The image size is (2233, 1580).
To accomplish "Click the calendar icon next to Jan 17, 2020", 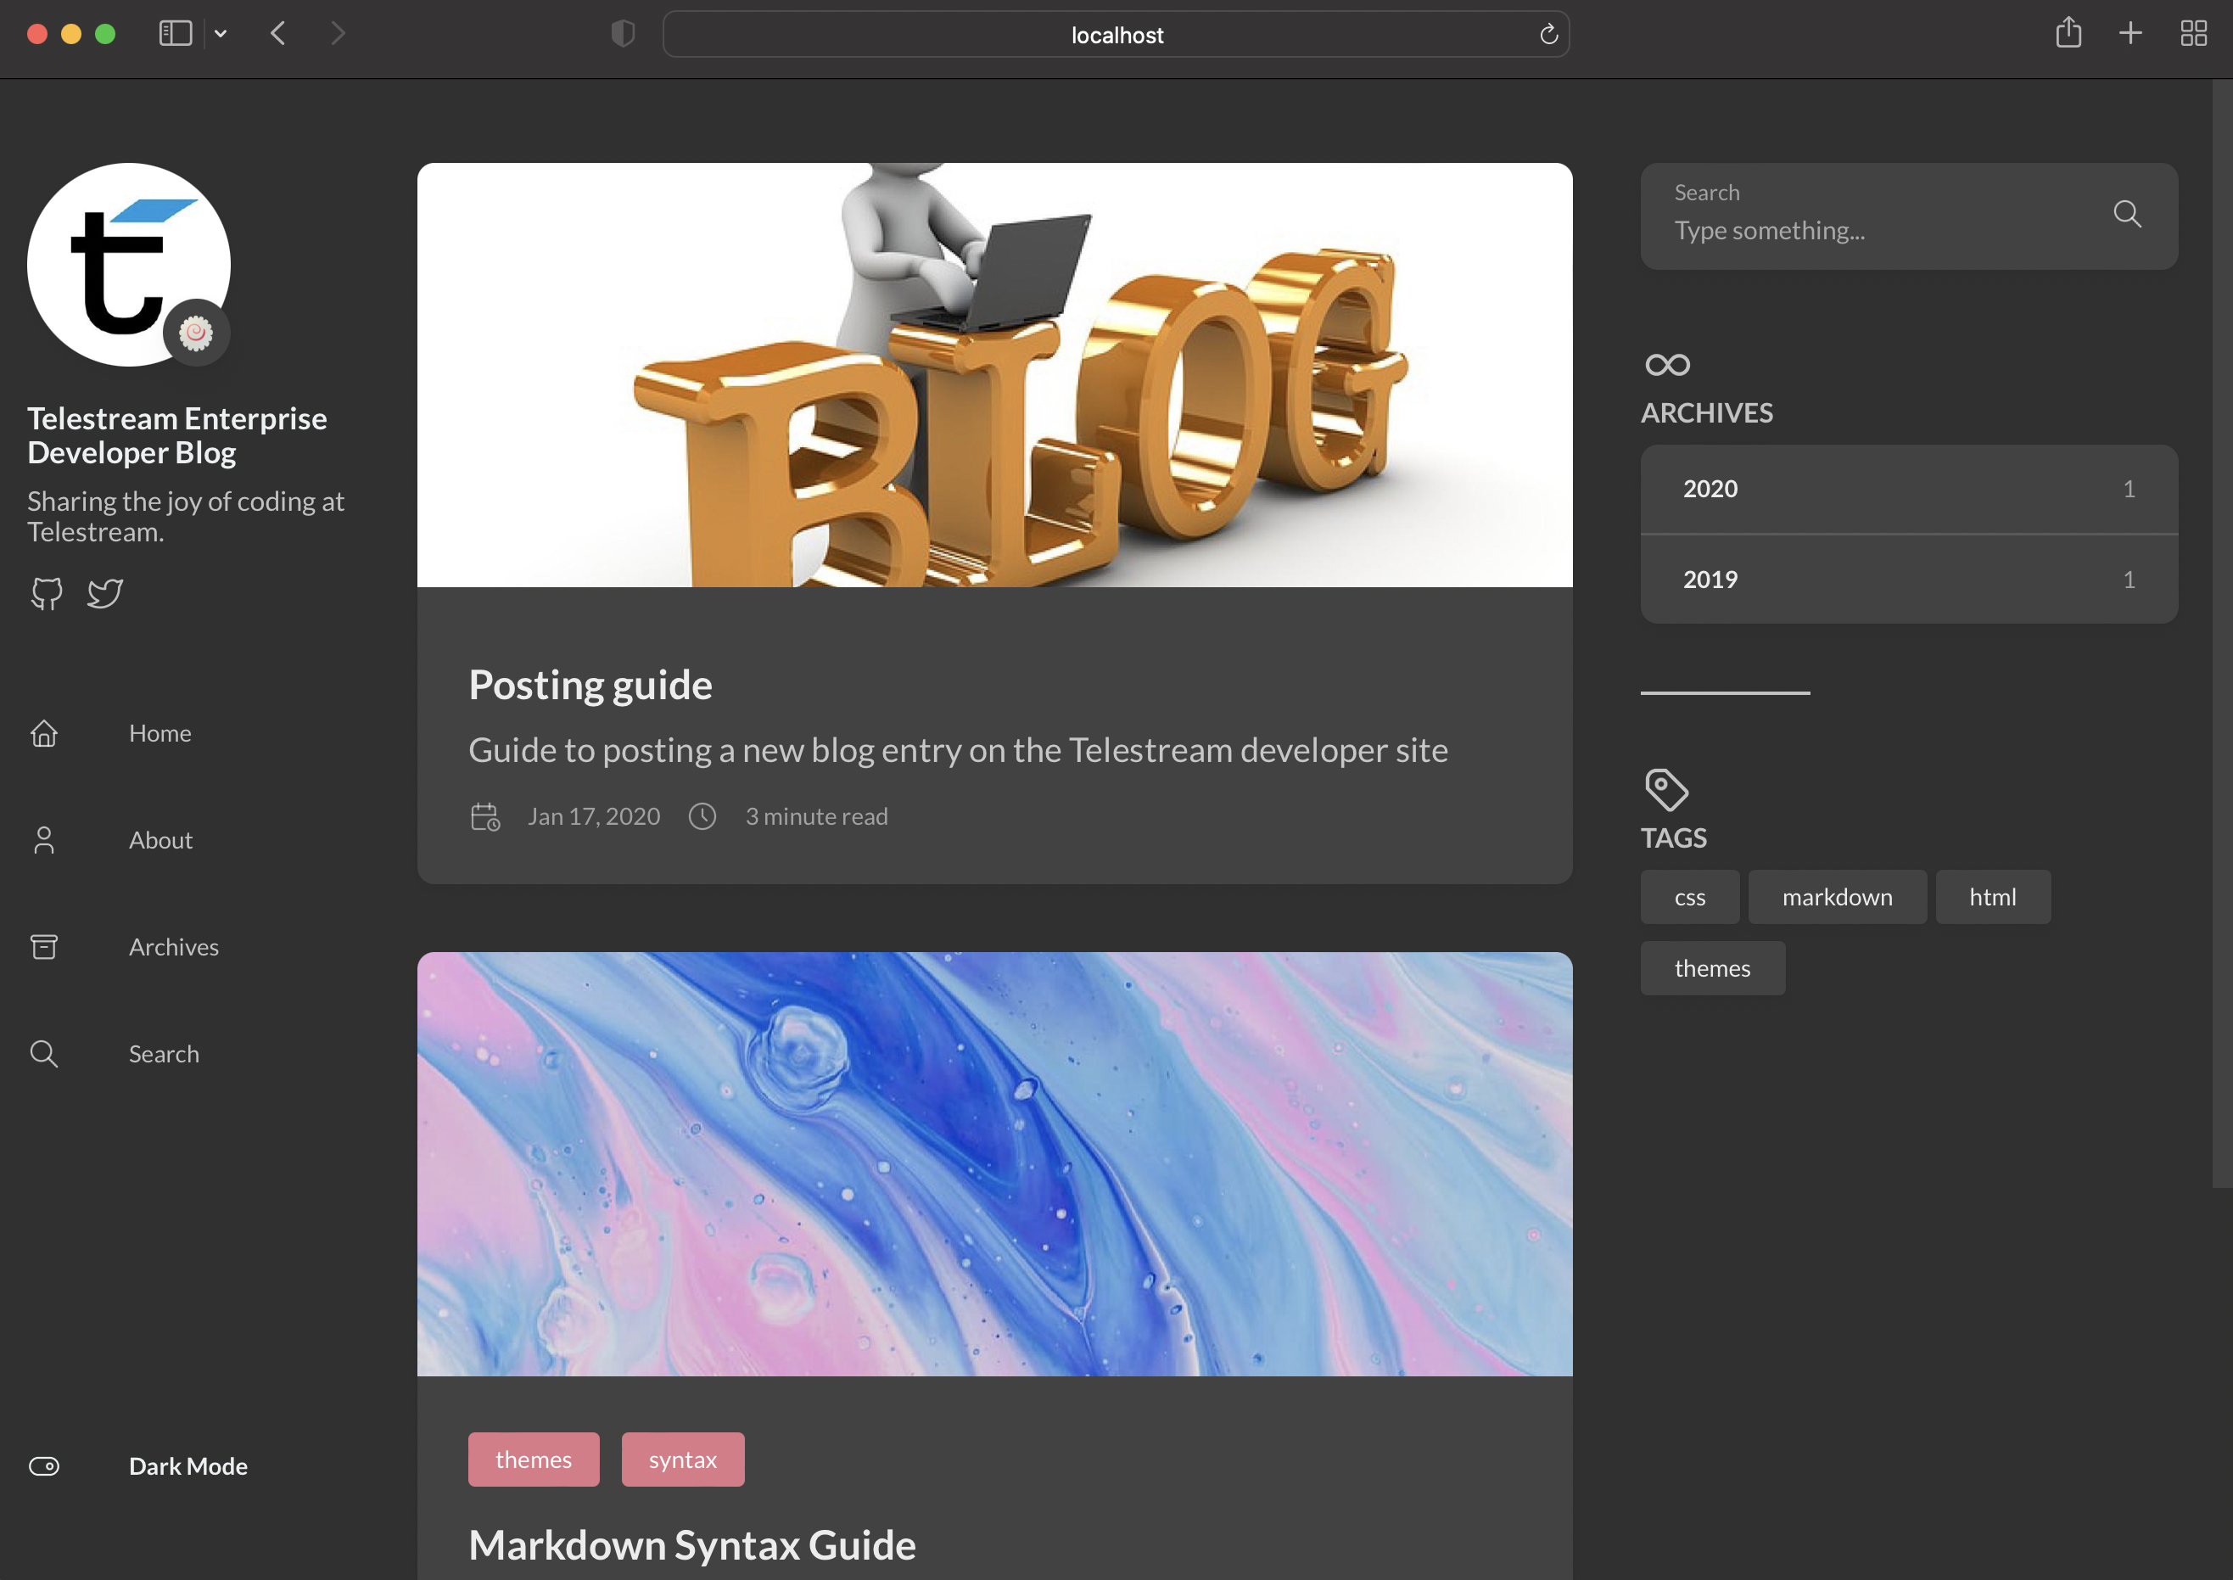I will tap(485, 816).
